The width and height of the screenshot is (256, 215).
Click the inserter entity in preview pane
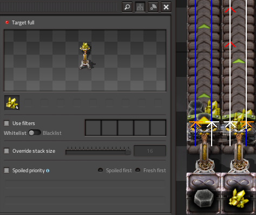(85, 56)
